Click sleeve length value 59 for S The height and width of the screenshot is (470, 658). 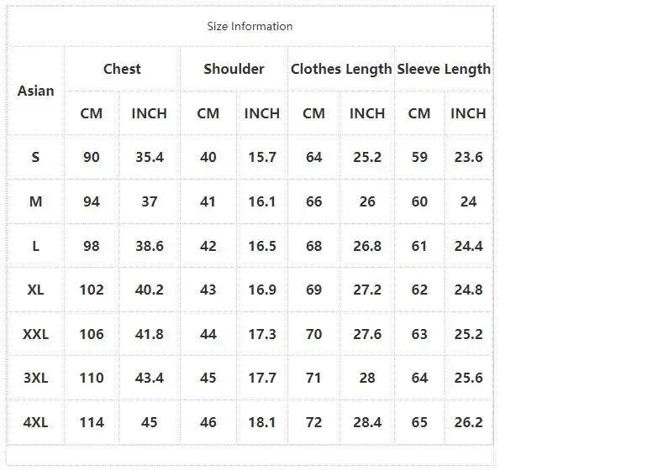click(419, 157)
